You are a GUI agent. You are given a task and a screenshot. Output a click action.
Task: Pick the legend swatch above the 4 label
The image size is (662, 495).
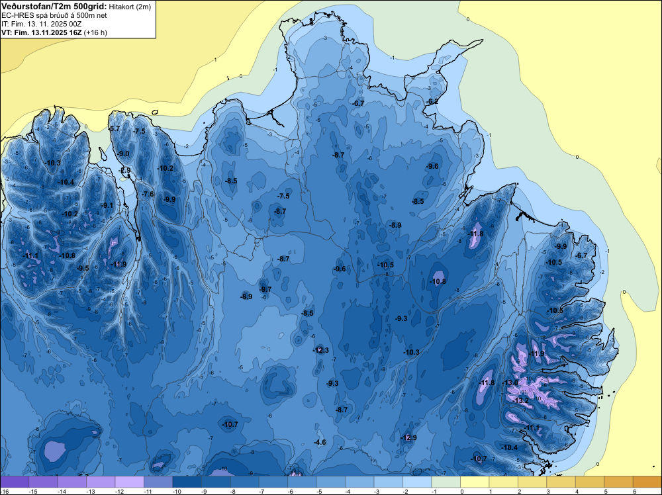[589, 482]
